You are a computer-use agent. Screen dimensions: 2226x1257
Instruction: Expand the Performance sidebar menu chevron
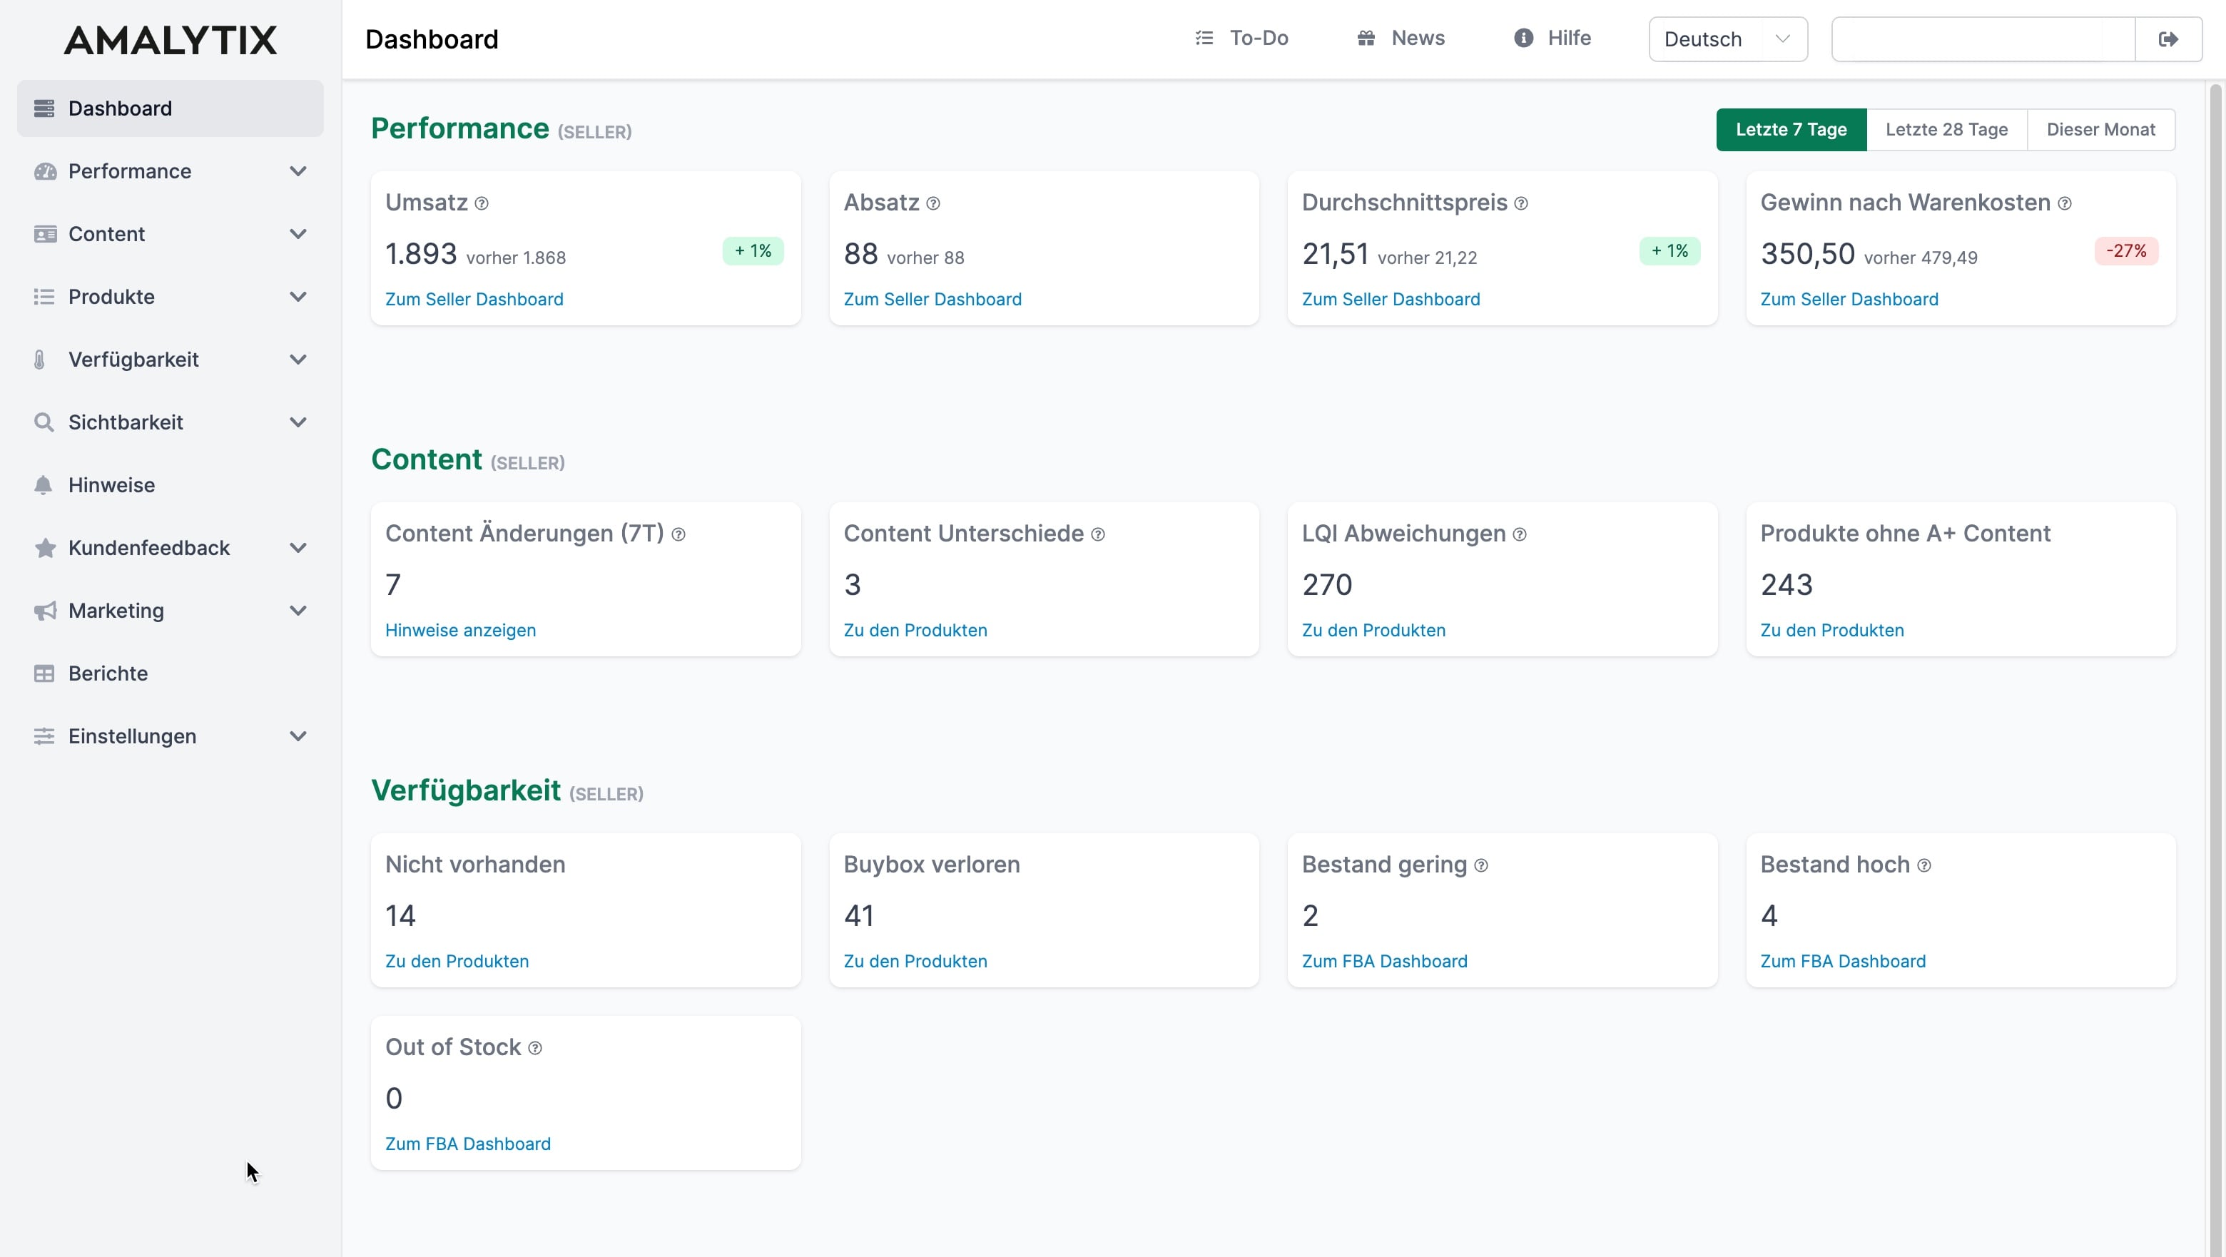click(x=298, y=171)
